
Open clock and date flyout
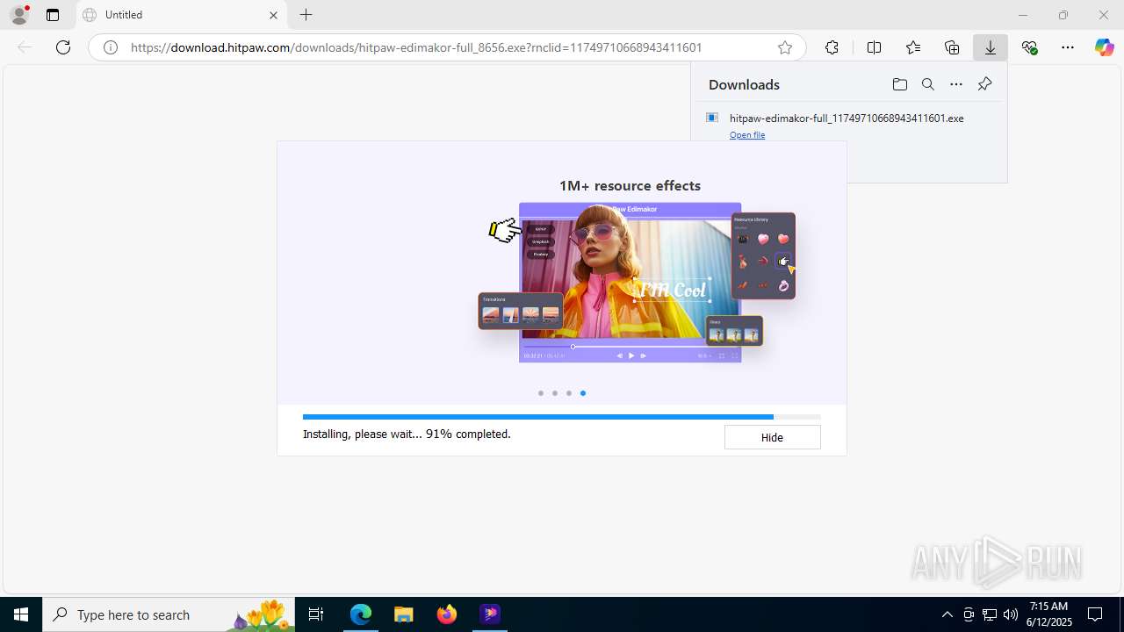1048,614
